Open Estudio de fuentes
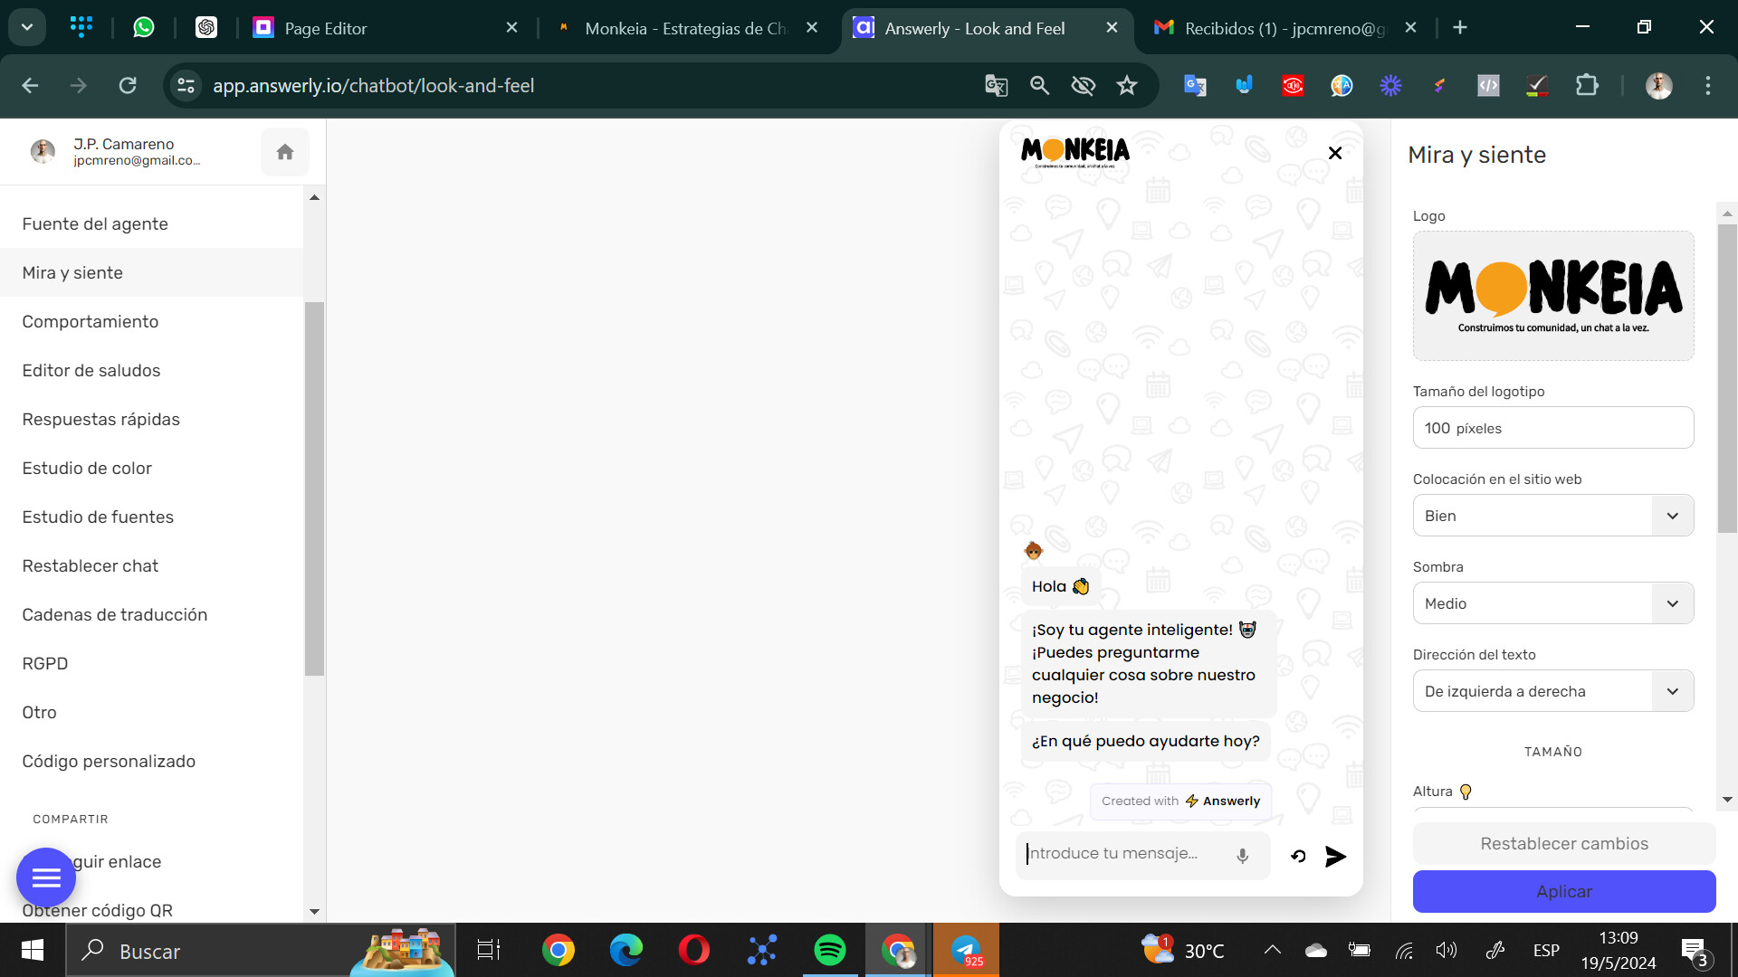Image resolution: width=1738 pixels, height=977 pixels. [x=151, y=517]
